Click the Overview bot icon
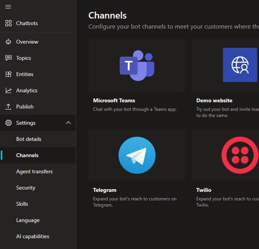This screenshot has height=249, width=259. click(8, 42)
